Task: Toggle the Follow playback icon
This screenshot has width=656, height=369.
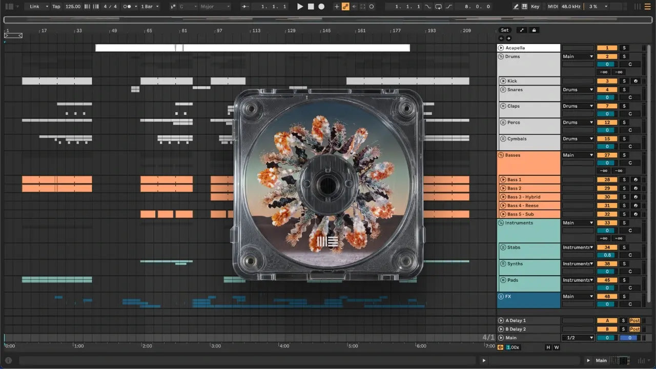Action: pos(245,7)
